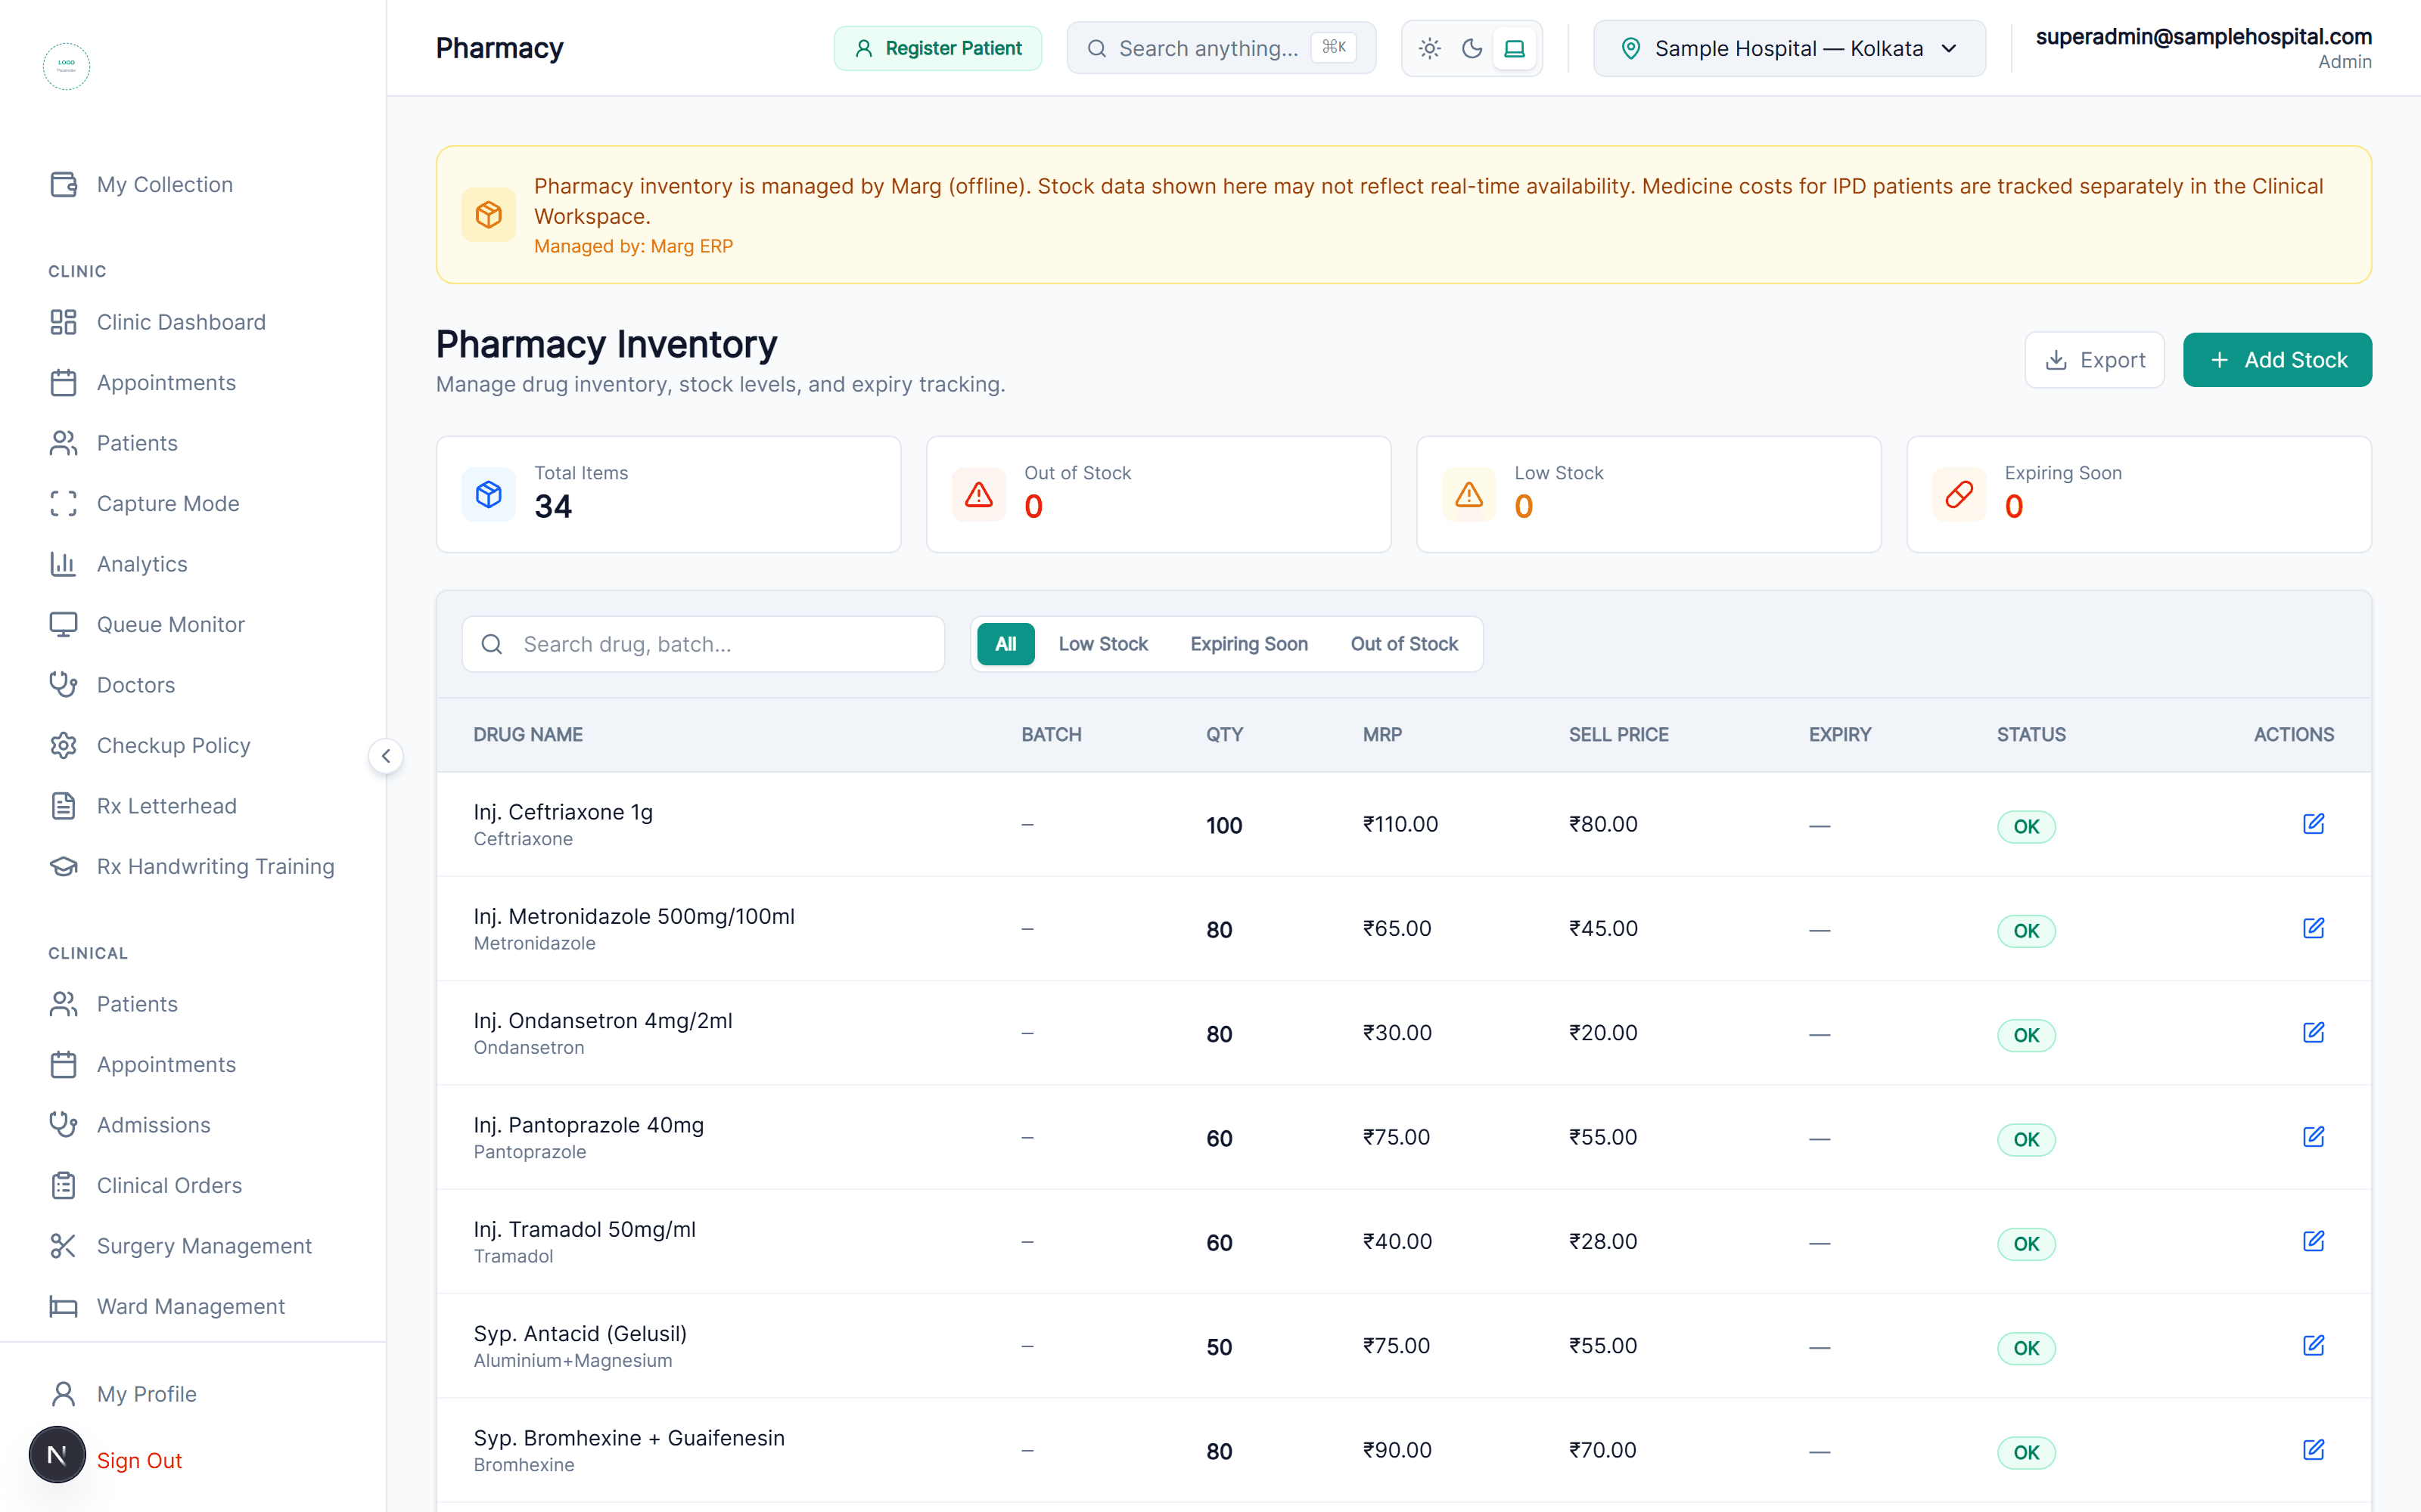Click the DRUG NAME column header
The image size is (2421, 1512).
(x=528, y=734)
